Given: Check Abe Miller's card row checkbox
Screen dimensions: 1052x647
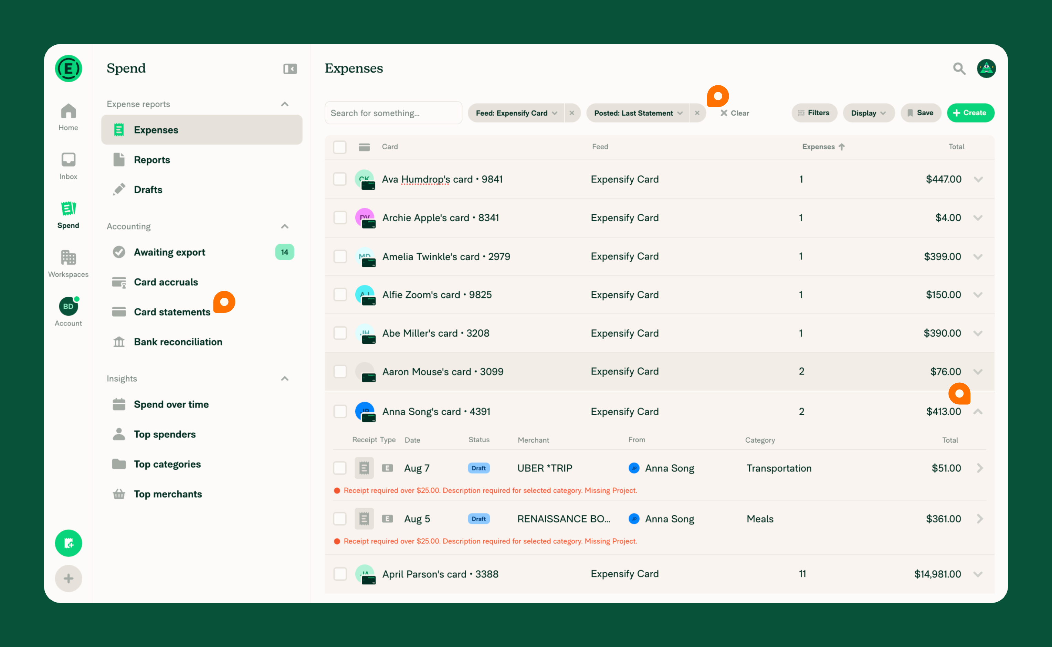Looking at the screenshot, I should pyautogui.click(x=340, y=333).
